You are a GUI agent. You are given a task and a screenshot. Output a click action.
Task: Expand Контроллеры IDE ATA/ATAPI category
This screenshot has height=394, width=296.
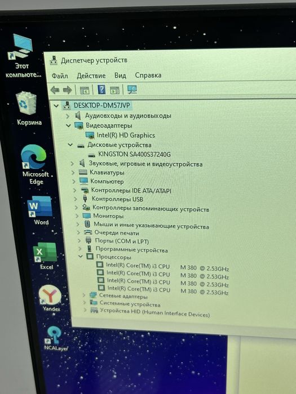click(x=74, y=190)
